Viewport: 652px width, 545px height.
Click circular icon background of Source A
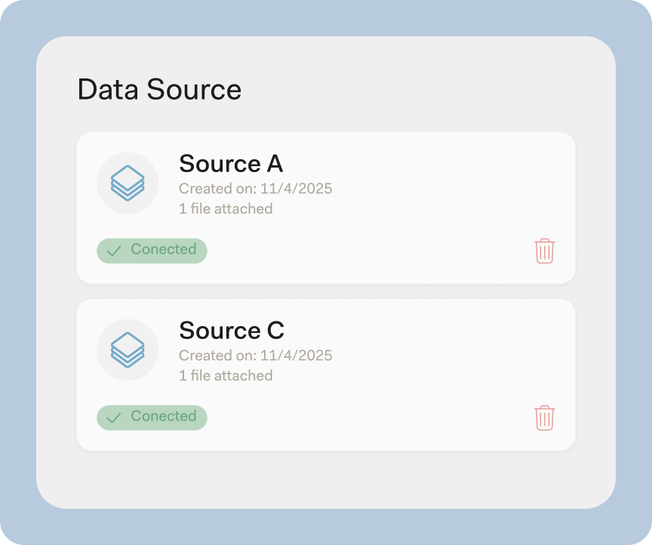(x=128, y=183)
